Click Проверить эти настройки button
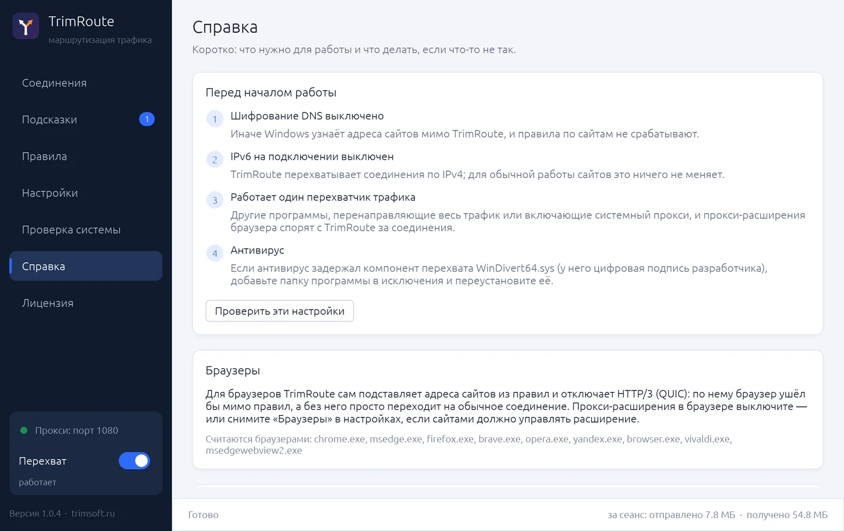 click(280, 311)
